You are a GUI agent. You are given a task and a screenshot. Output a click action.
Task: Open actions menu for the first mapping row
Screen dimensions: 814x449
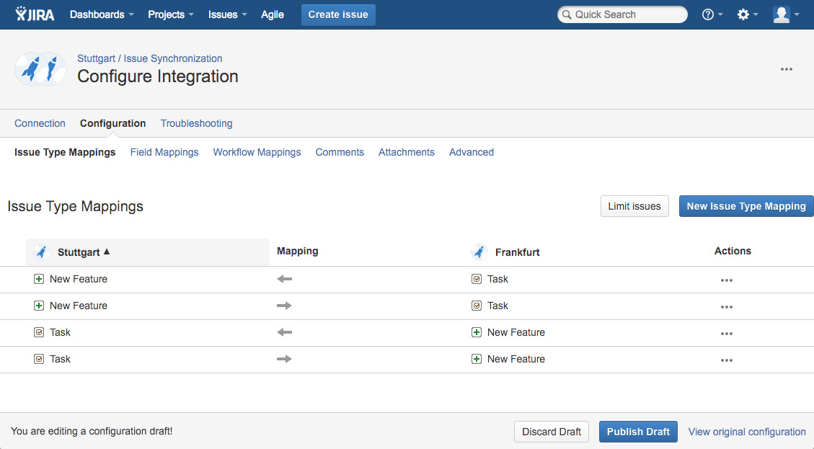click(x=726, y=280)
